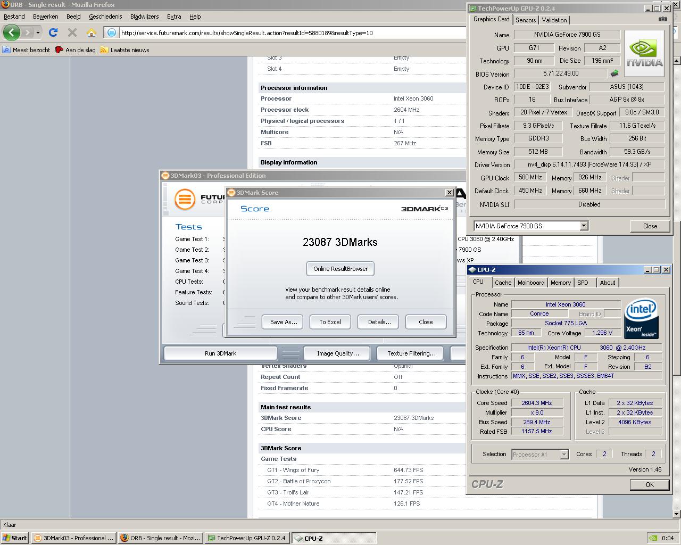Switch to GPU-Z Validation tab
681x545 pixels.
click(554, 20)
